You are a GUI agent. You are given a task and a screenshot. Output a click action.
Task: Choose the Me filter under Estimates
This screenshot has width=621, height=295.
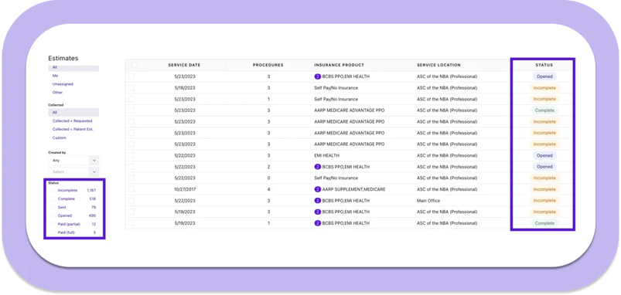point(55,76)
